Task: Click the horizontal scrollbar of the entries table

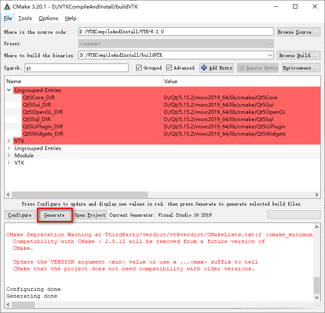Action: click(x=80, y=194)
